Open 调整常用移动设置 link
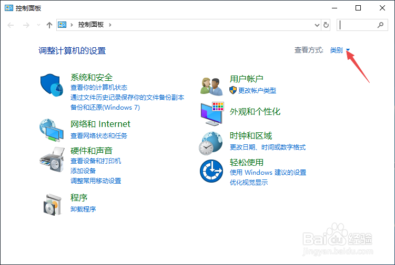This screenshot has height=265, width=395. click(96, 181)
